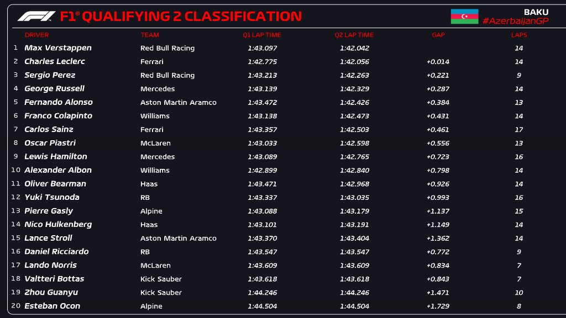Click the DRIVER column header

pyautogui.click(x=36, y=35)
